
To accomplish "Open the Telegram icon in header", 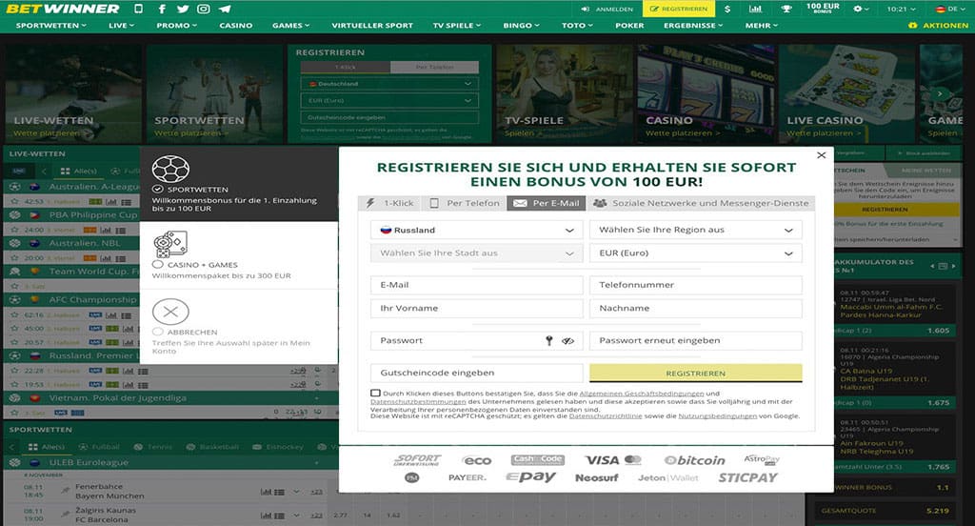I will click(225, 9).
